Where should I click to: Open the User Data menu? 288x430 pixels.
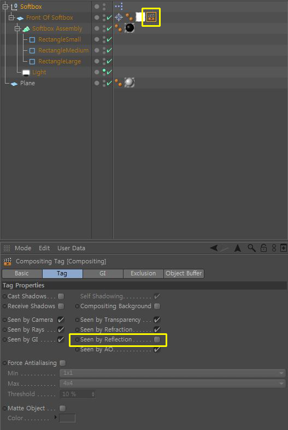pos(71,248)
